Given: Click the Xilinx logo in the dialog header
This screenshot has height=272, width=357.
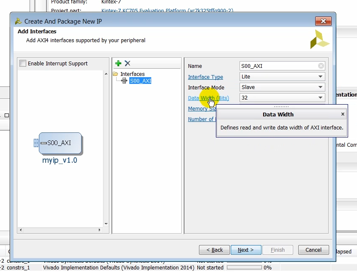Looking at the screenshot, I should 319,39.
